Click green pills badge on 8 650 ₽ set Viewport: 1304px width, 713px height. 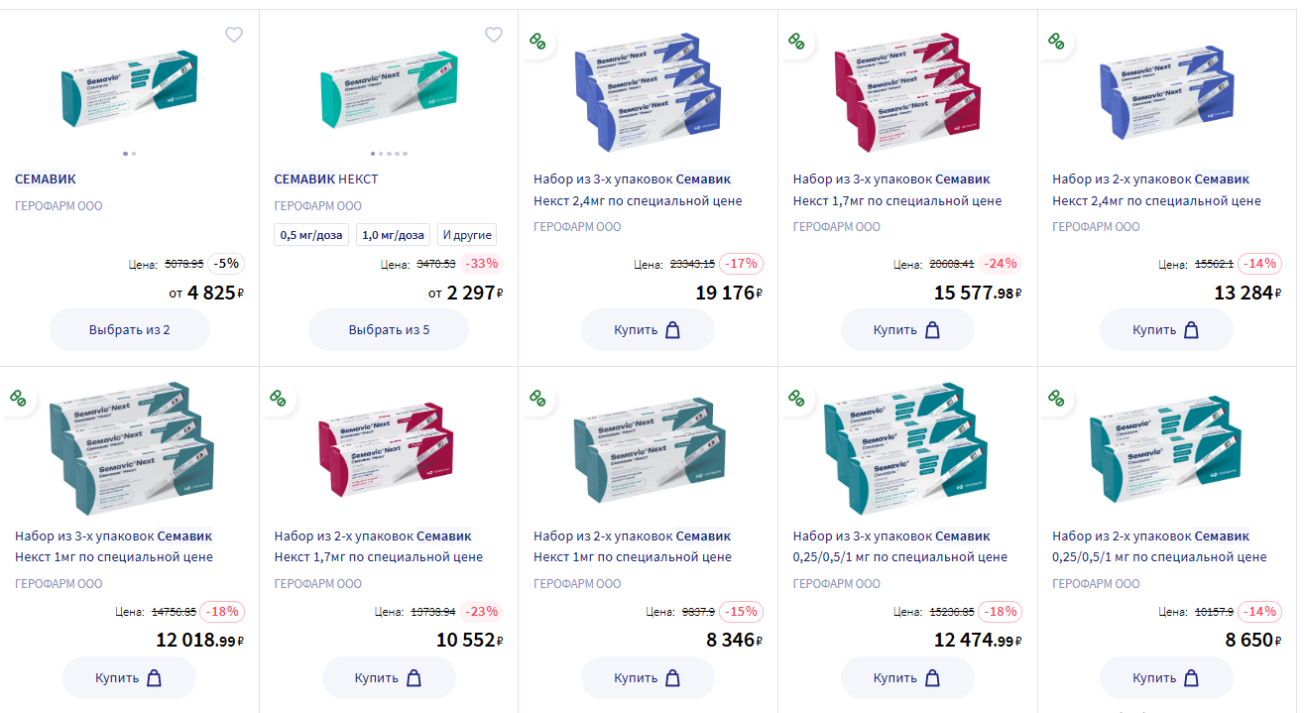(x=1056, y=398)
